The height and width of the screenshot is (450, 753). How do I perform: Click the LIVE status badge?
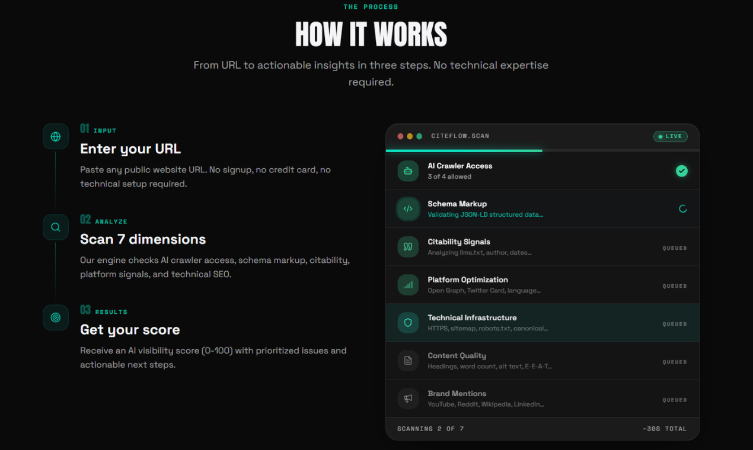click(670, 136)
